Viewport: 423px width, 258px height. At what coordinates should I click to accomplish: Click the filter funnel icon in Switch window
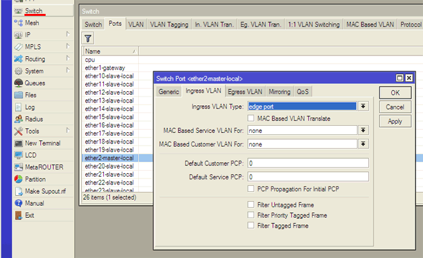click(88, 38)
